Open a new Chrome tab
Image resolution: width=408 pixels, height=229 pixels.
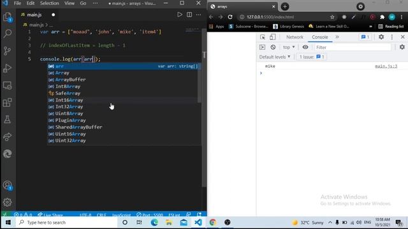[x=285, y=7]
